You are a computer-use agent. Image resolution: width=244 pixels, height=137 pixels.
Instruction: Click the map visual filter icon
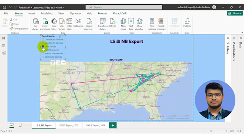pyautogui.click(x=53, y=63)
